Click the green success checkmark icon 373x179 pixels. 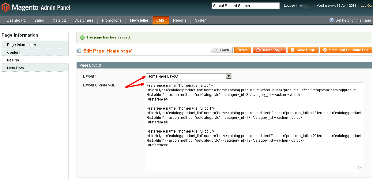click(82, 38)
